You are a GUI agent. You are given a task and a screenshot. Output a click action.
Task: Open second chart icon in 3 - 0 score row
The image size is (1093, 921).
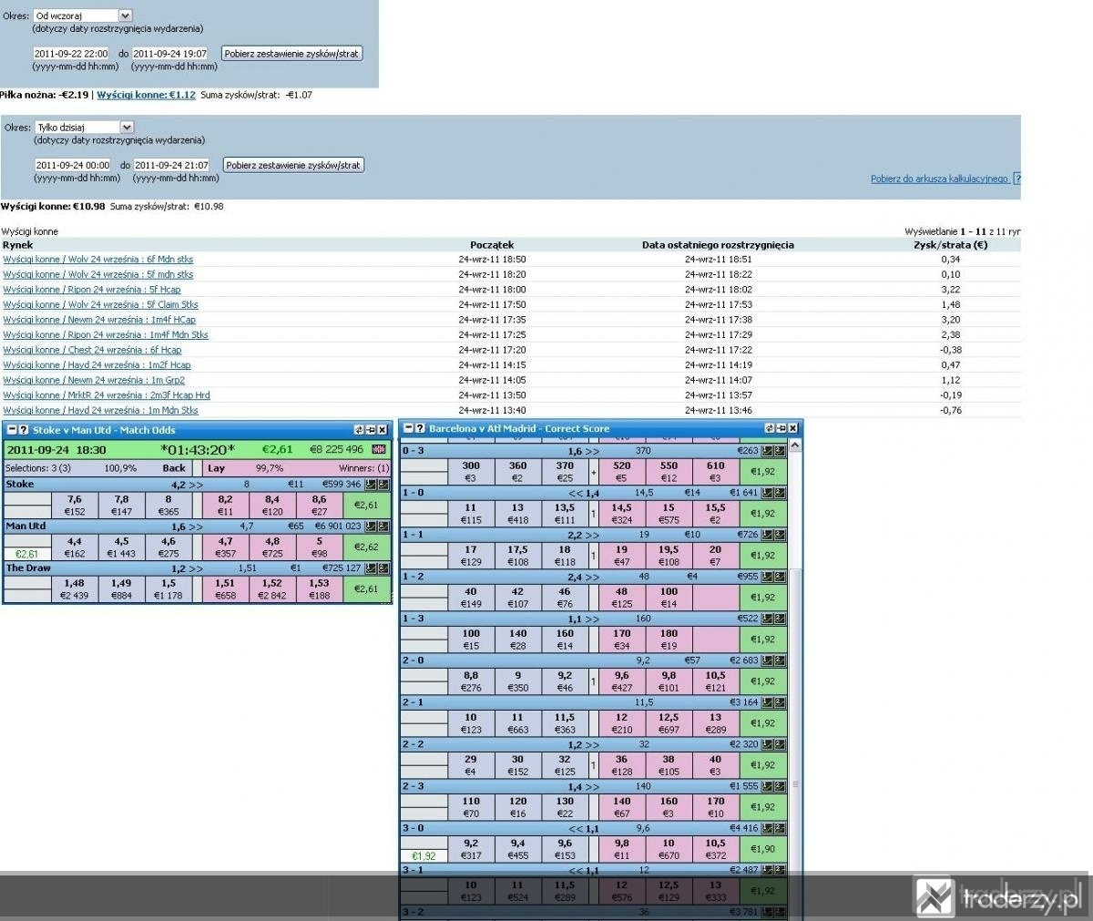780,828
